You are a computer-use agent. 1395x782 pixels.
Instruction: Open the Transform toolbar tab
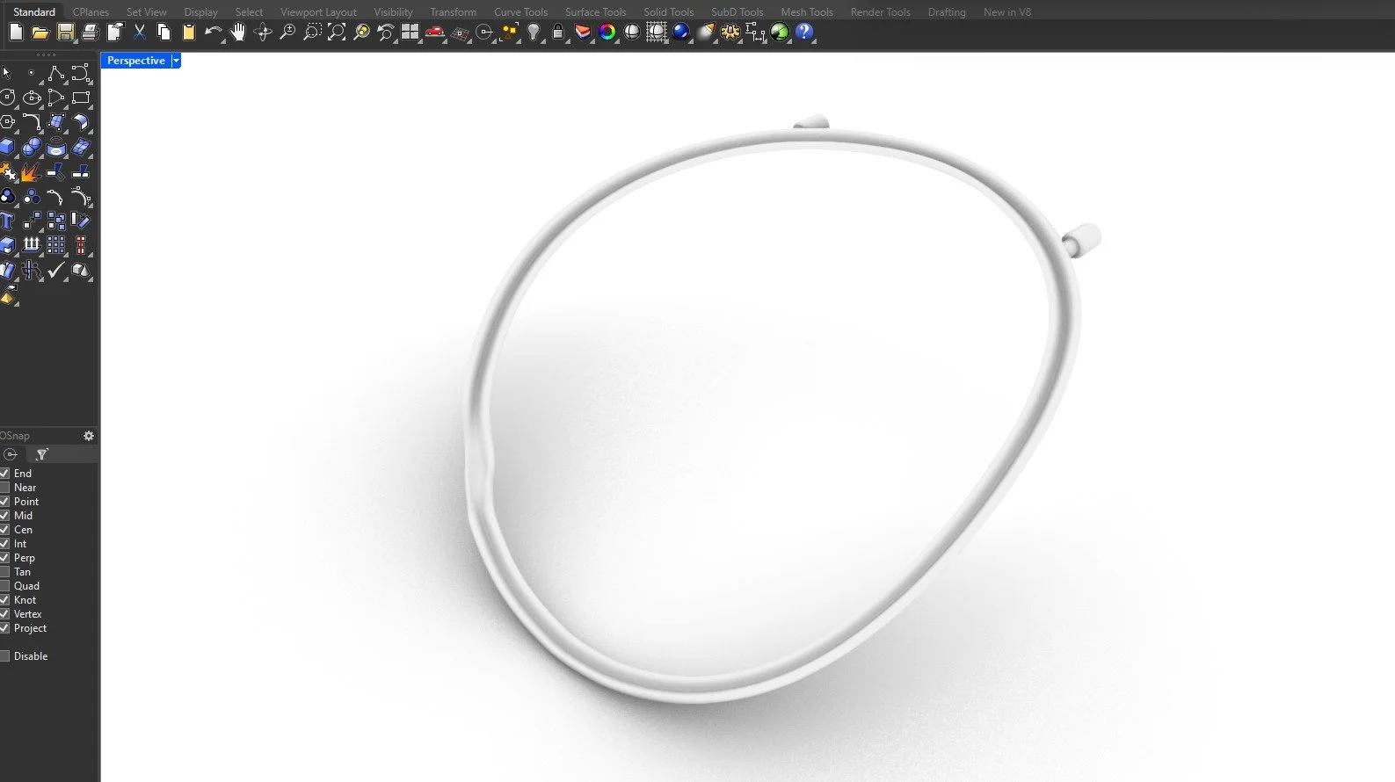pyautogui.click(x=453, y=12)
